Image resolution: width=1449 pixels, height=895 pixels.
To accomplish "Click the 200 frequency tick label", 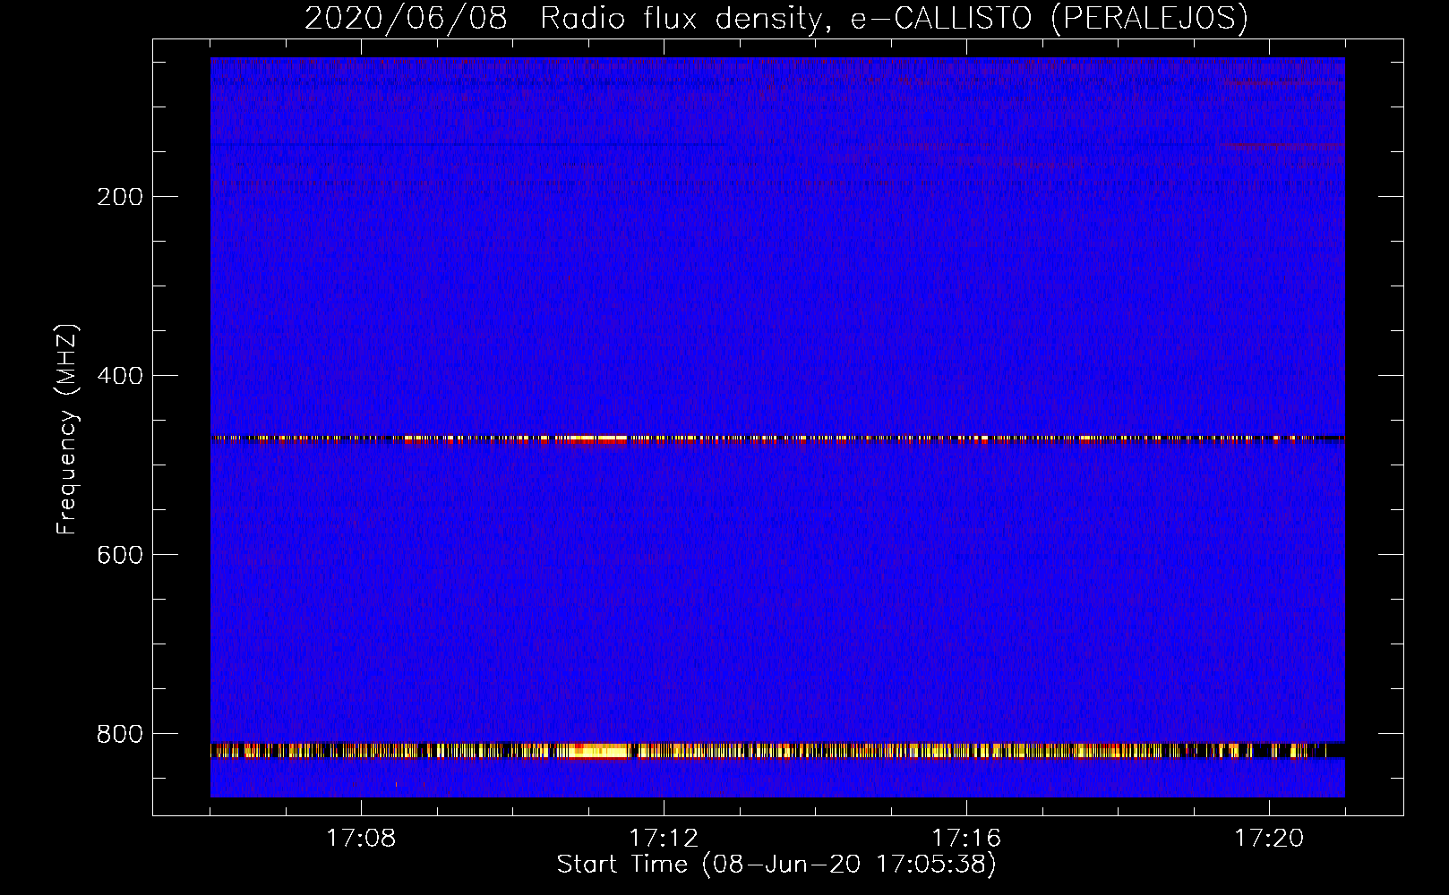I will (x=120, y=197).
